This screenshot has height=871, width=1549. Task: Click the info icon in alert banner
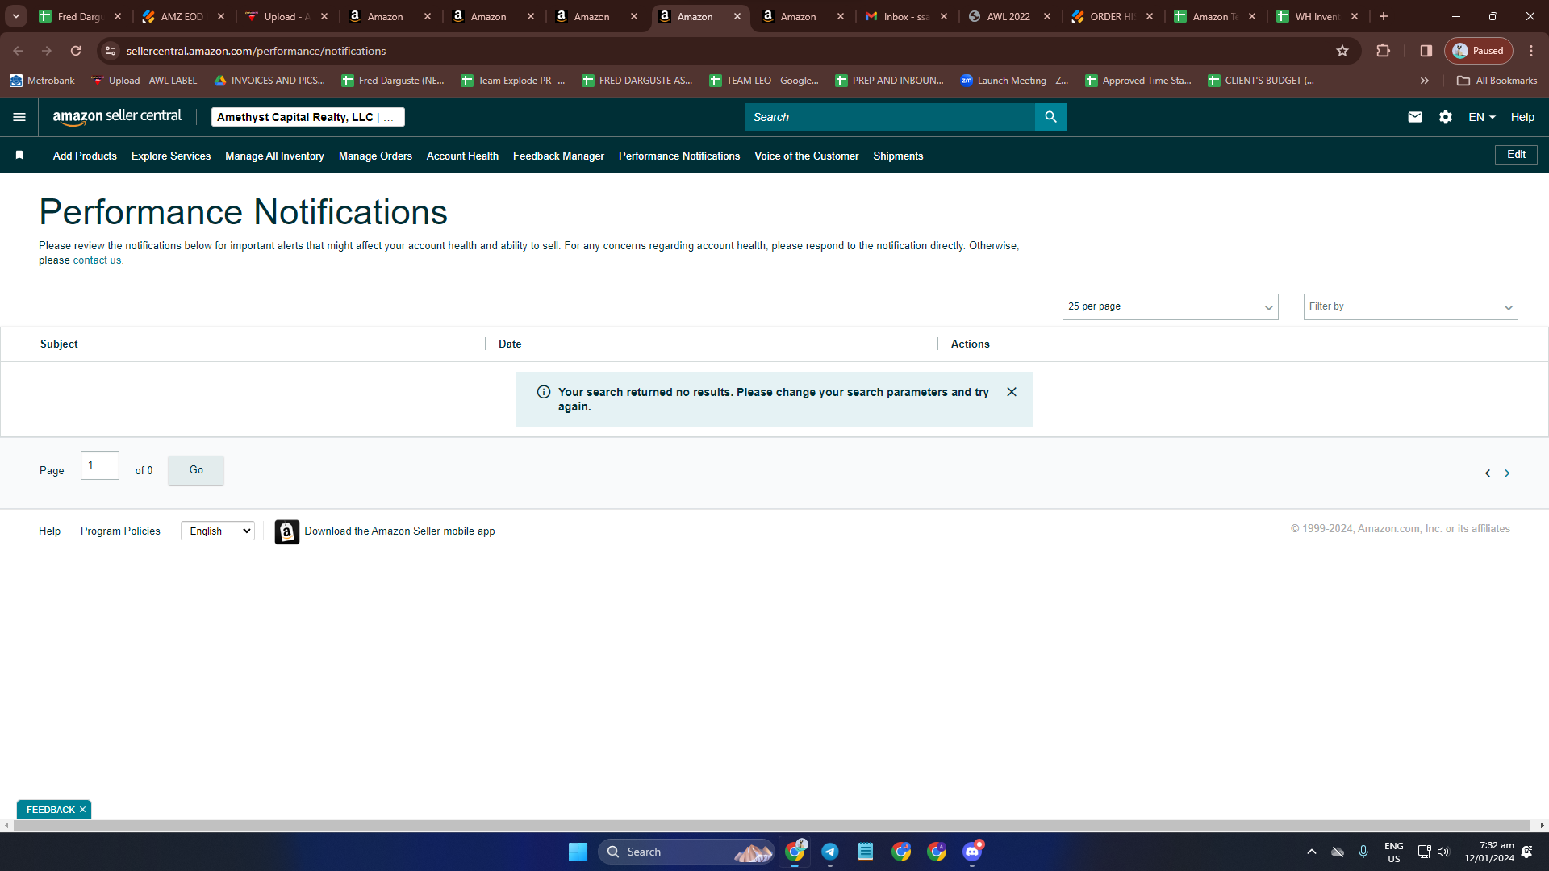[544, 392]
